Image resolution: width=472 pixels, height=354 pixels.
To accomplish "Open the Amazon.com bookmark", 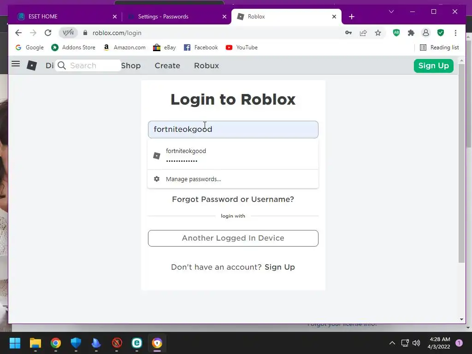I will click(124, 47).
